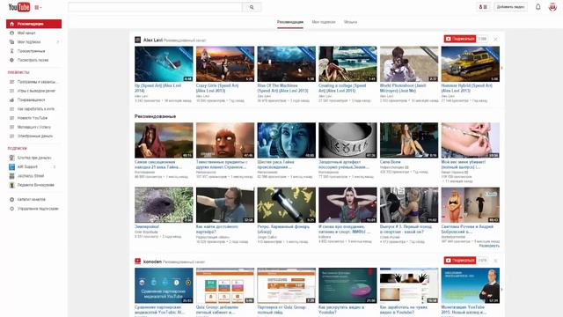Open the hooded figure video thumbnail
The image size is (563, 317).
(164, 141)
